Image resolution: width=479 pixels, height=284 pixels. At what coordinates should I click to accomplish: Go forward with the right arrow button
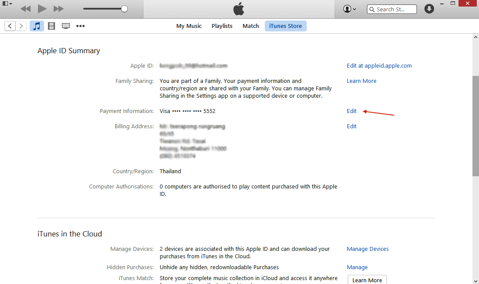21,26
